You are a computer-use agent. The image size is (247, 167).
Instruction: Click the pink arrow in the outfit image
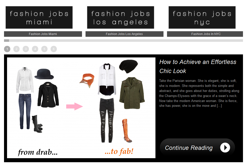pos(74,106)
